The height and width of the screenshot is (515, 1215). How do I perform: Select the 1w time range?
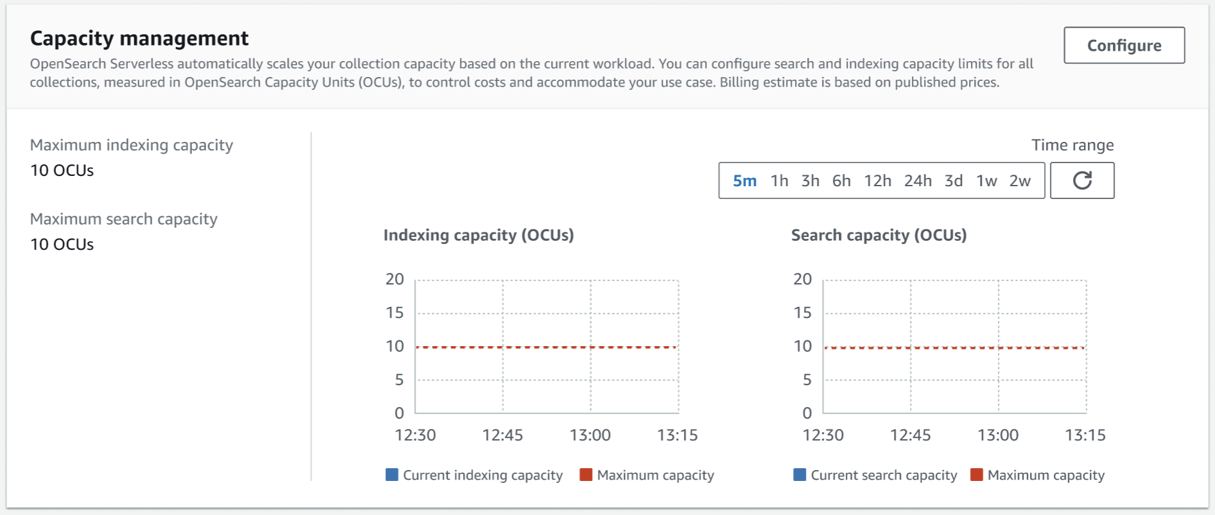[986, 181]
